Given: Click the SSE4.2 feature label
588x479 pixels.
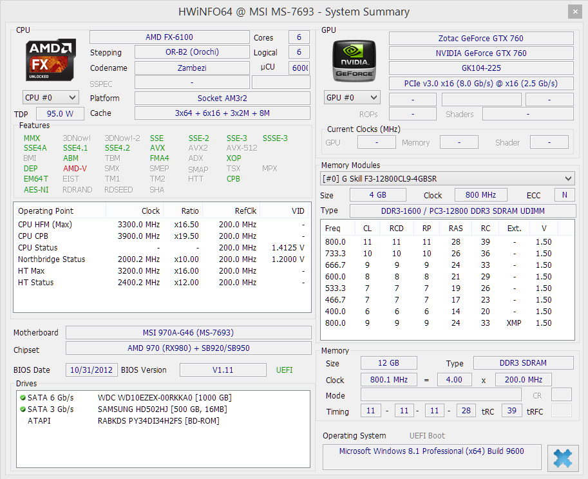Looking at the screenshot, I should (117, 148).
